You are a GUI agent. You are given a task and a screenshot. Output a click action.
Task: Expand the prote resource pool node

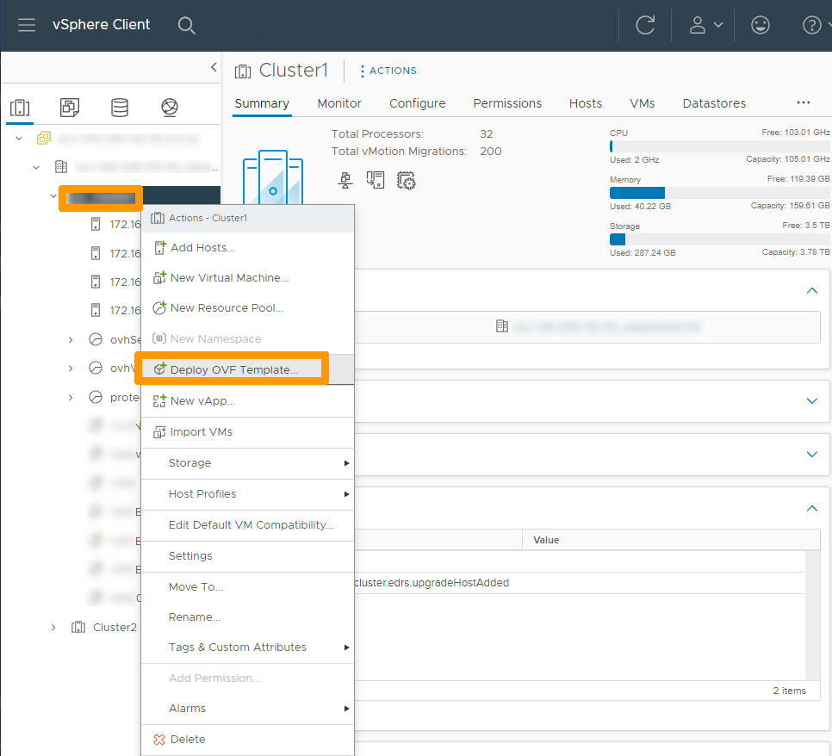point(71,397)
